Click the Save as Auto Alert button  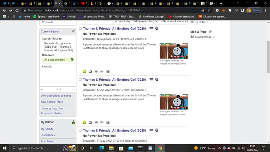[53, 109]
